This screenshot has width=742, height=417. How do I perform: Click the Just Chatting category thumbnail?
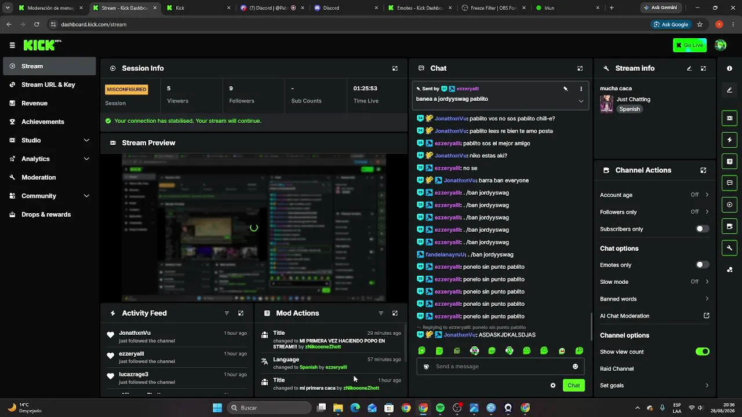[607, 104]
